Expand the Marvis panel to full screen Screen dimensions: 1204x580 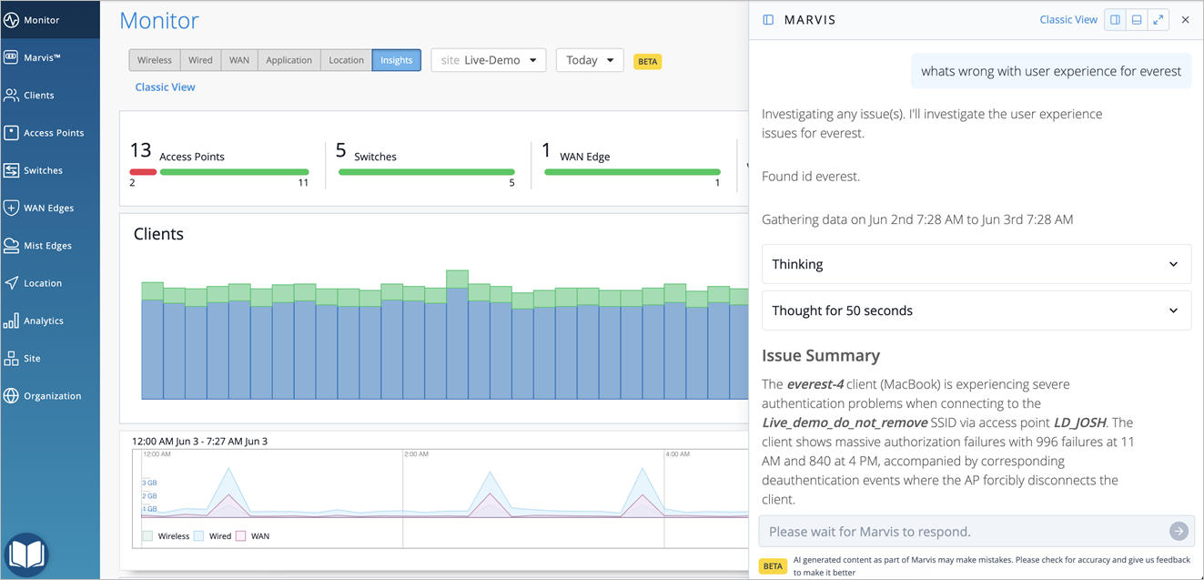[1158, 20]
